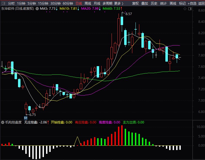
Task: Click the 5.00 indicator axis label
Action: tap(201, 136)
